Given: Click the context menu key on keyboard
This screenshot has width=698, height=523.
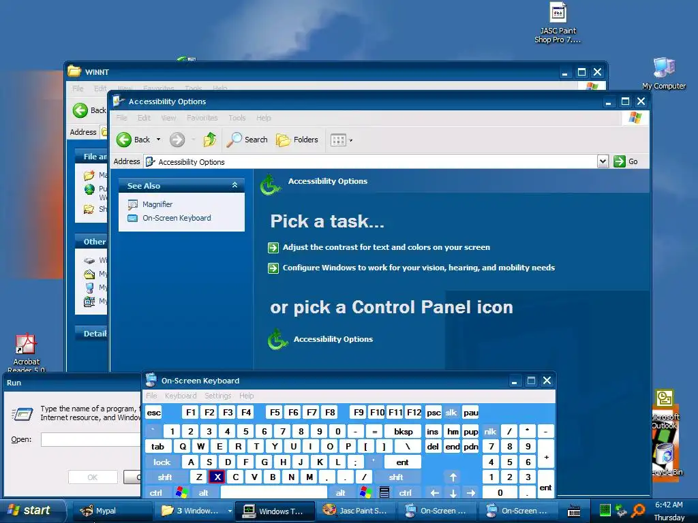Looking at the screenshot, I should (x=384, y=493).
